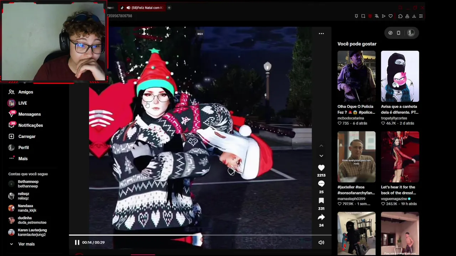Like the video with the heart icon

pyautogui.click(x=321, y=167)
